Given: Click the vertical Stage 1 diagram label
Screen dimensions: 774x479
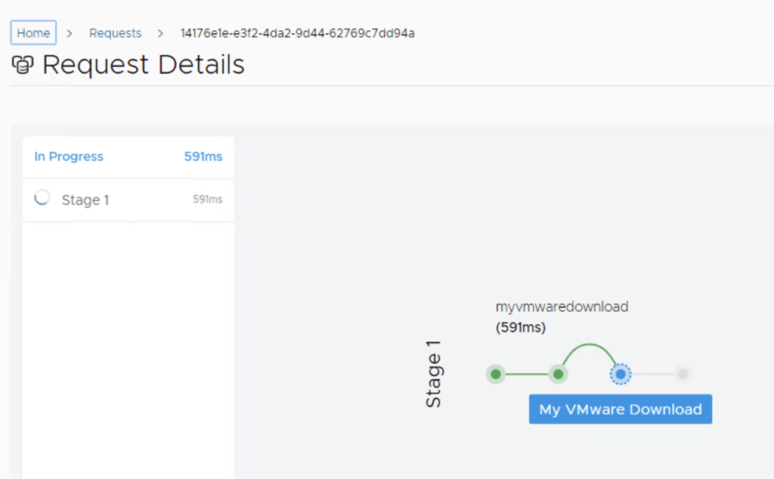Looking at the screenshot, I should point(434,374).
